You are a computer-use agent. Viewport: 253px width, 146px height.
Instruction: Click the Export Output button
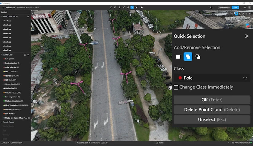(x=224, y=8)
